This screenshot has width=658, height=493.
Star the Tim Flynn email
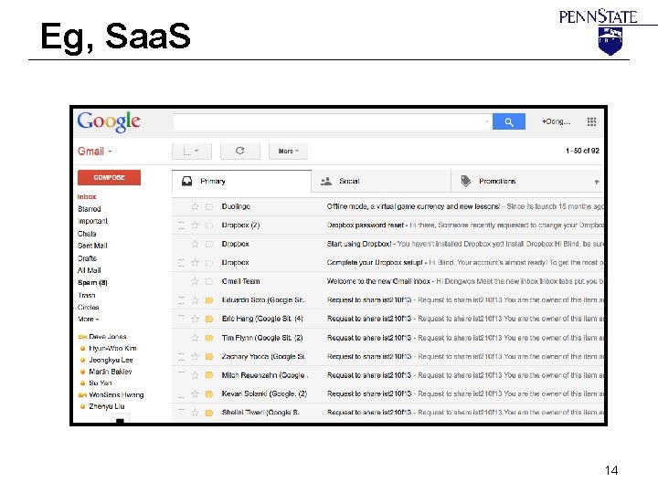[195, 338]
